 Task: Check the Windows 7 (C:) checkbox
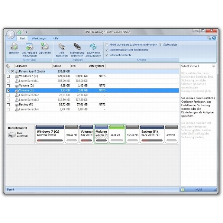8,76
